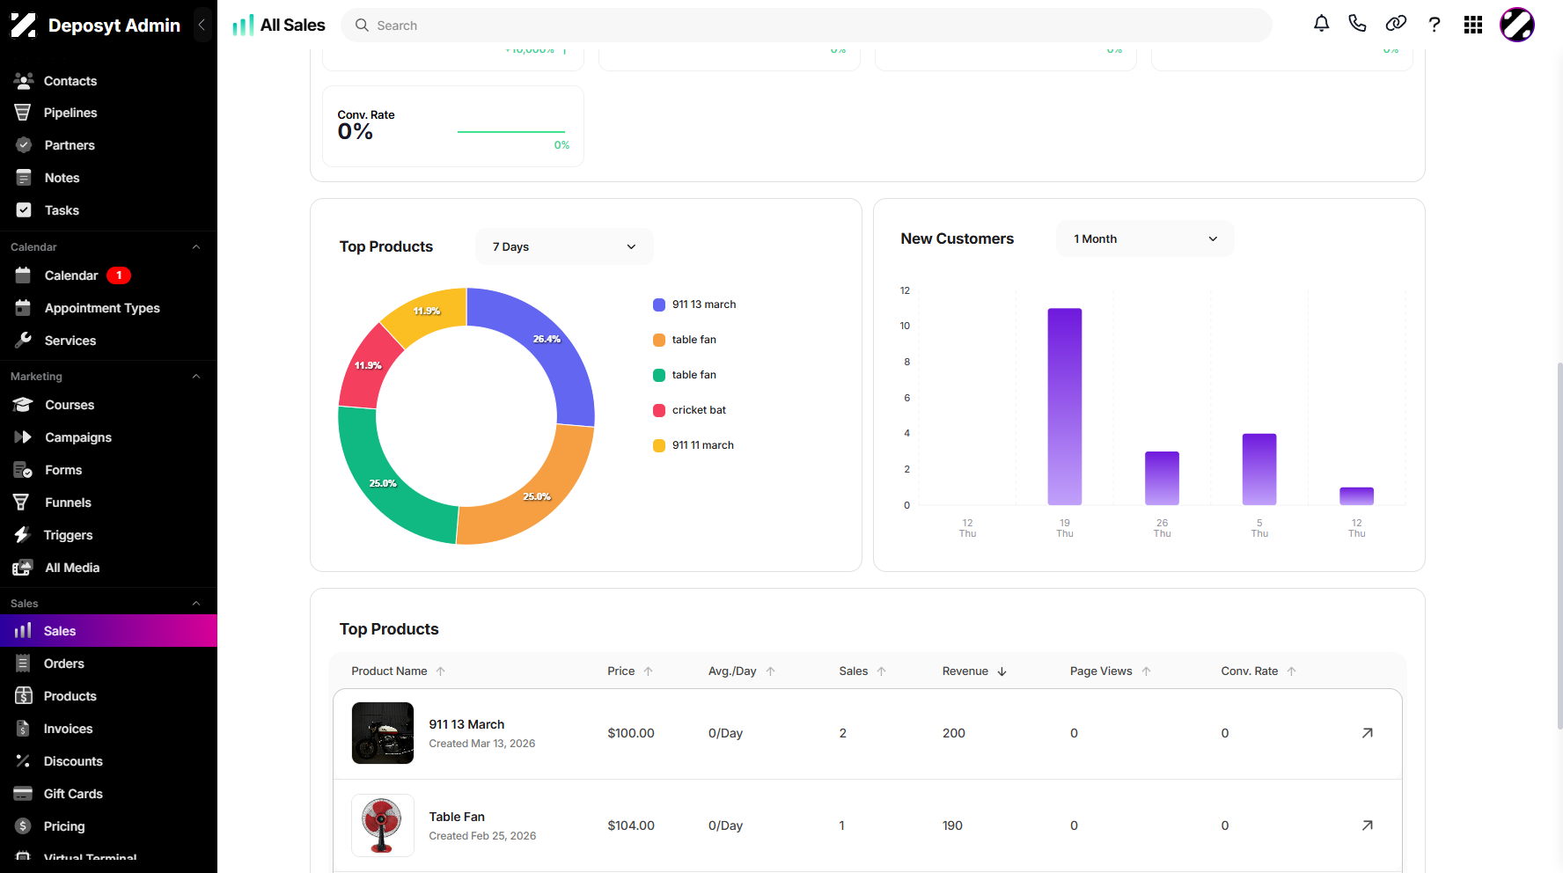Click the link chain icon in header
1563x873 pixels.
[1396, 24]
